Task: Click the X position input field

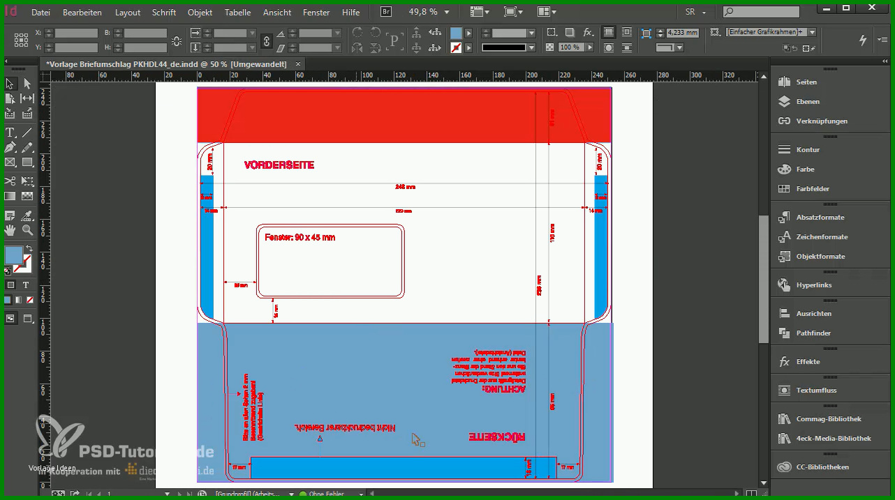Action: pyautogui.click(x=75, y=33)
